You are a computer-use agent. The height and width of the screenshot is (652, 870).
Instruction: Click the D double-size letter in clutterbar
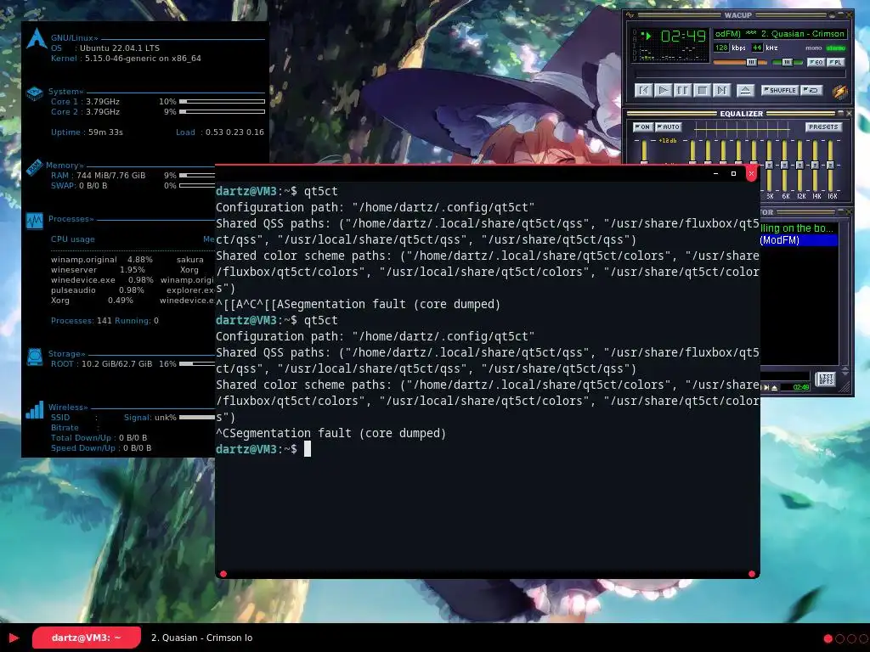[635, 53]
